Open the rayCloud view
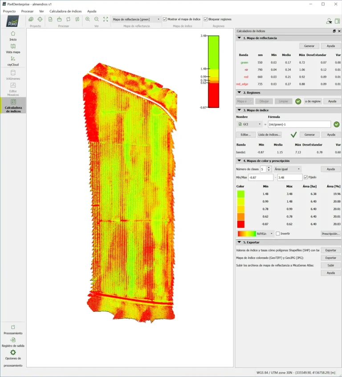342x377 pixels. coord(13,61)
